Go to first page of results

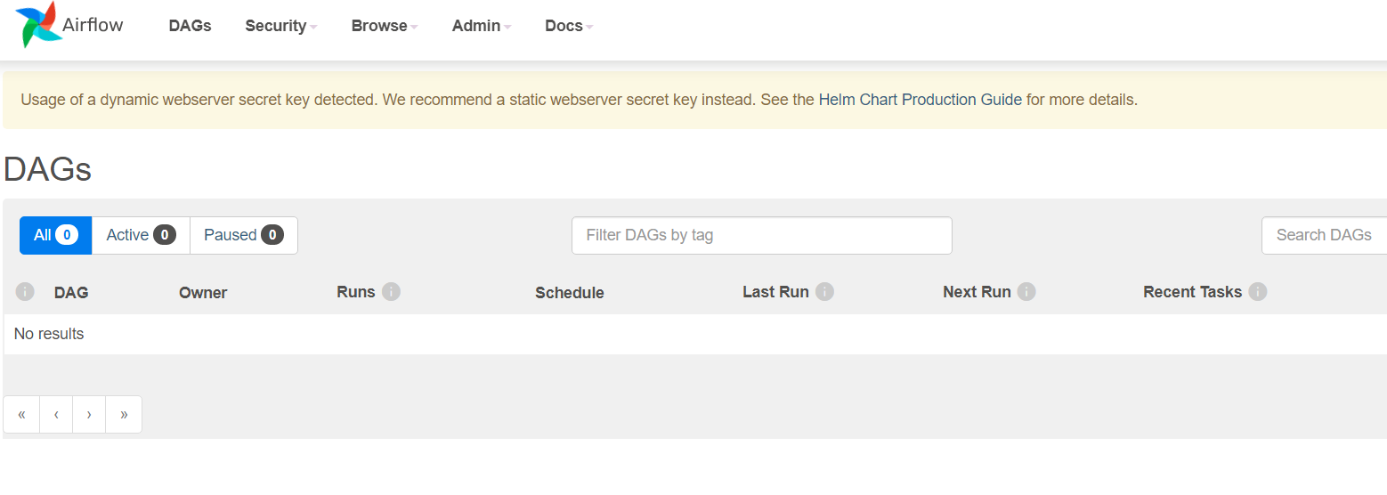coord(21,414)
